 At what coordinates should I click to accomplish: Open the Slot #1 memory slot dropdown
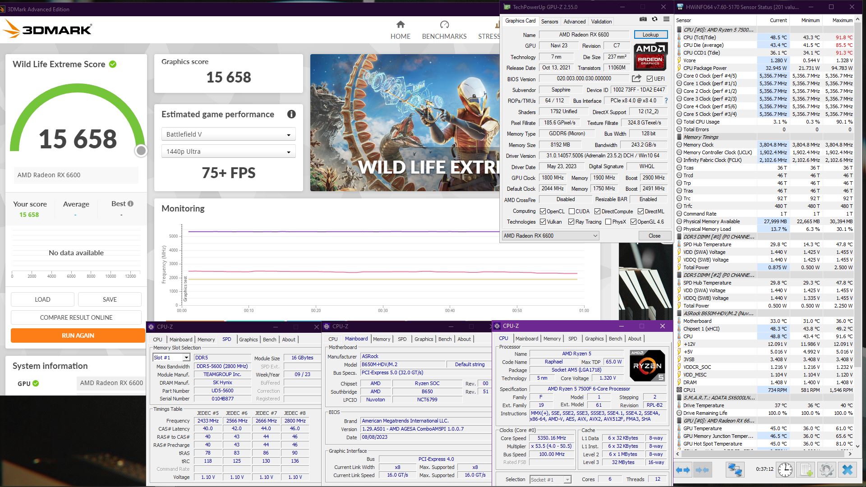(171, 358)
